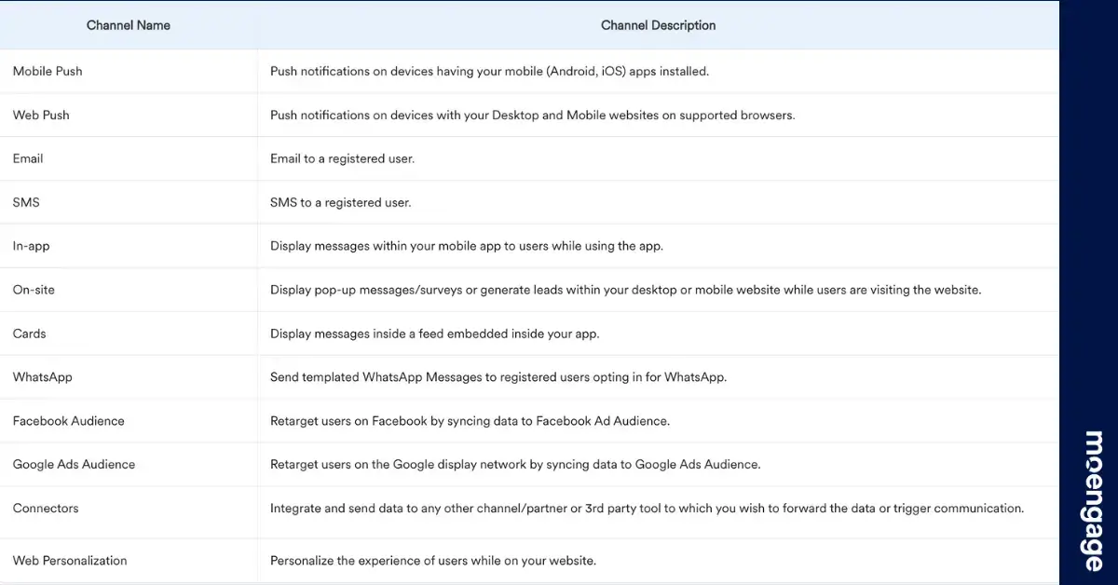Select the Email channel name cell
The image size is (1118, 585).
click(129, 158)
